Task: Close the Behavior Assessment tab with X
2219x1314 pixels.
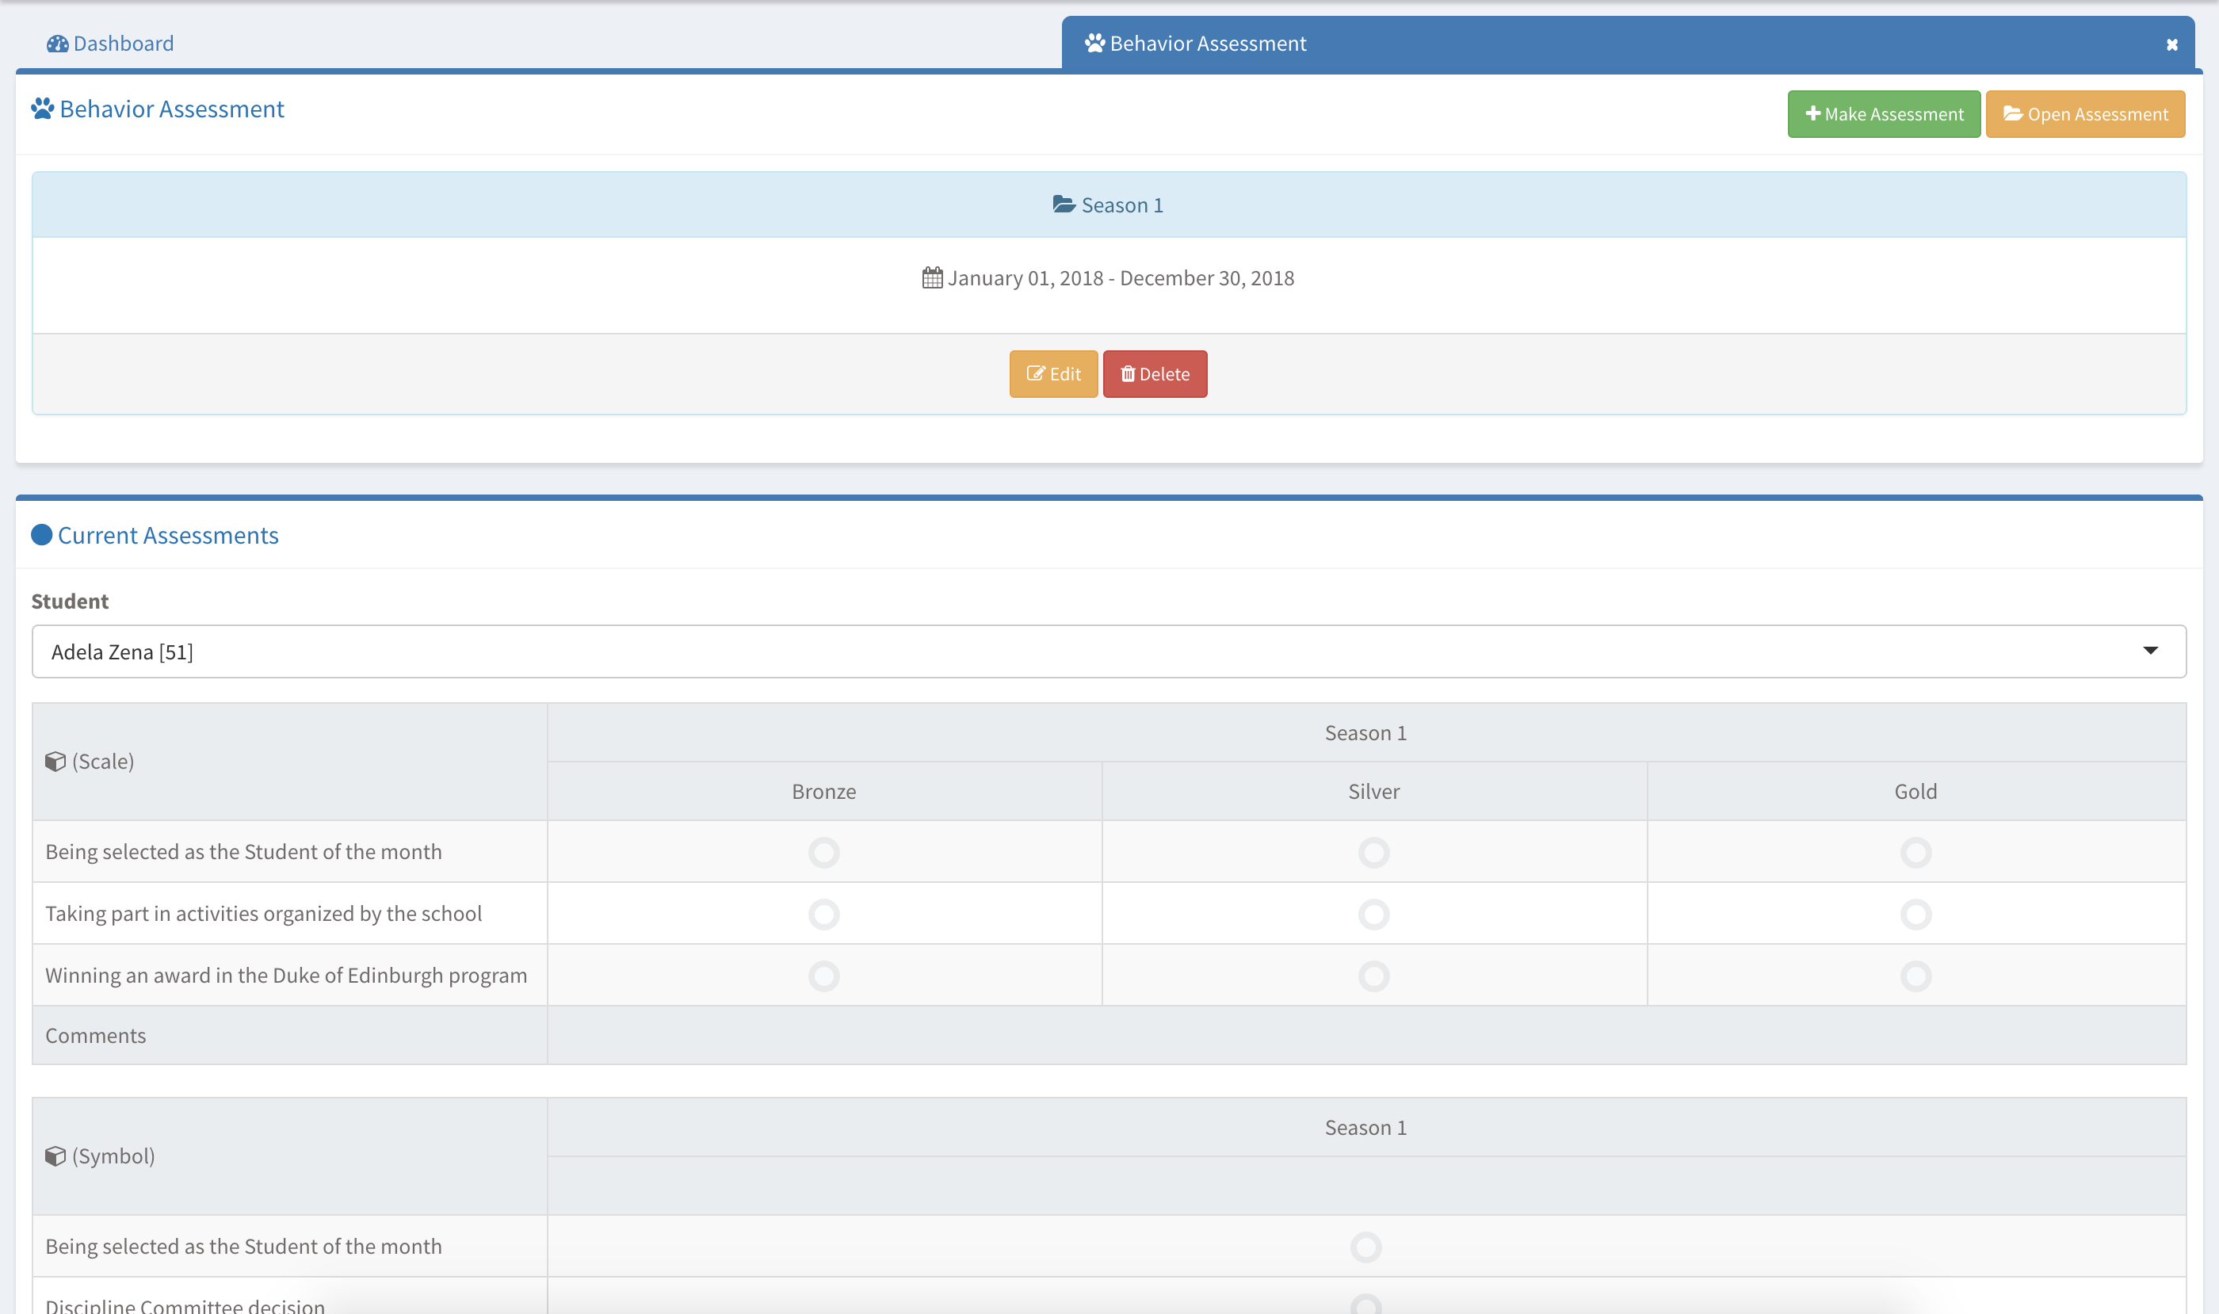Action: pyautogui.click(x=2171, y=44)
